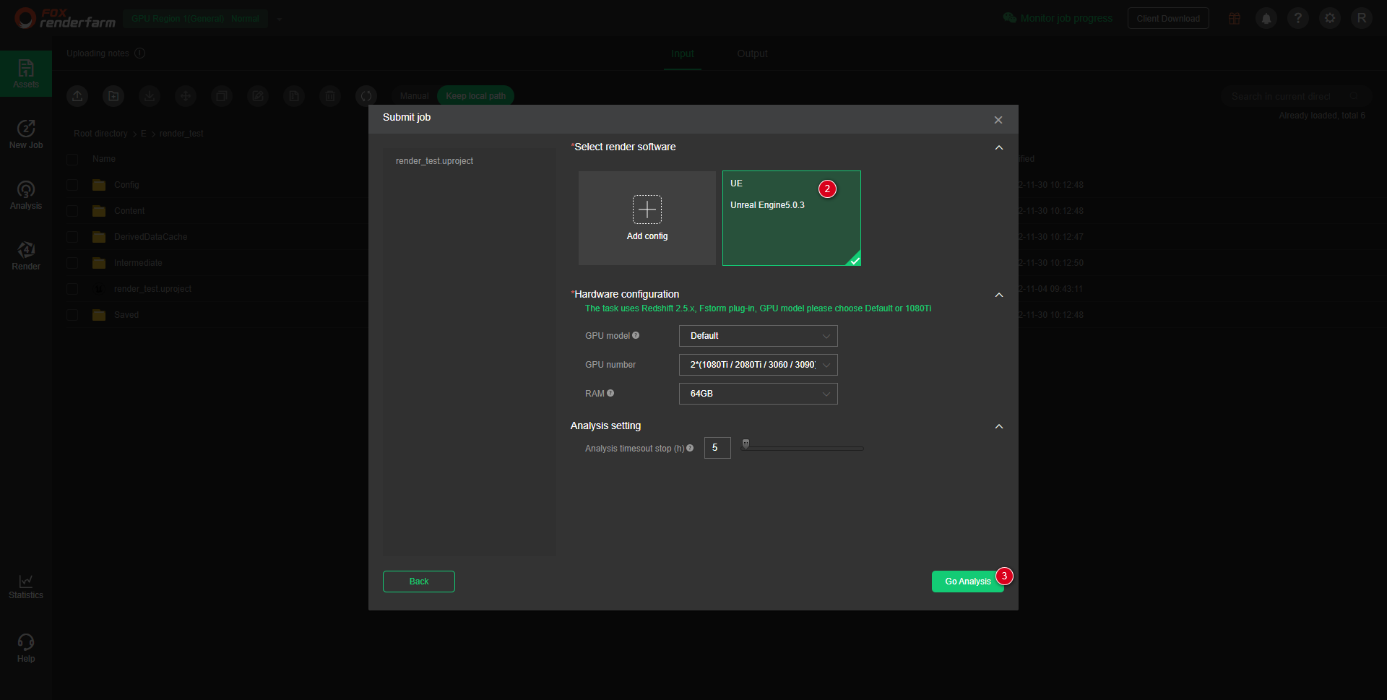Open the RAM 64GB dropdown

[759, 394]
